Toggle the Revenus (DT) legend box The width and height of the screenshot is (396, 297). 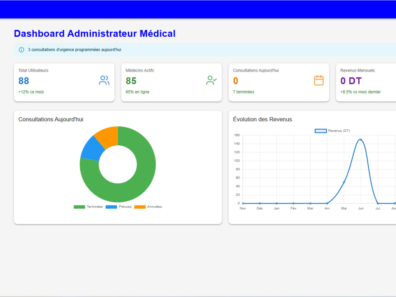[x=321, y=131]
